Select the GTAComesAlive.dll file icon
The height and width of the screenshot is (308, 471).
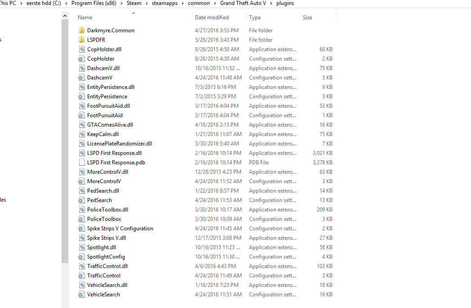81,124
